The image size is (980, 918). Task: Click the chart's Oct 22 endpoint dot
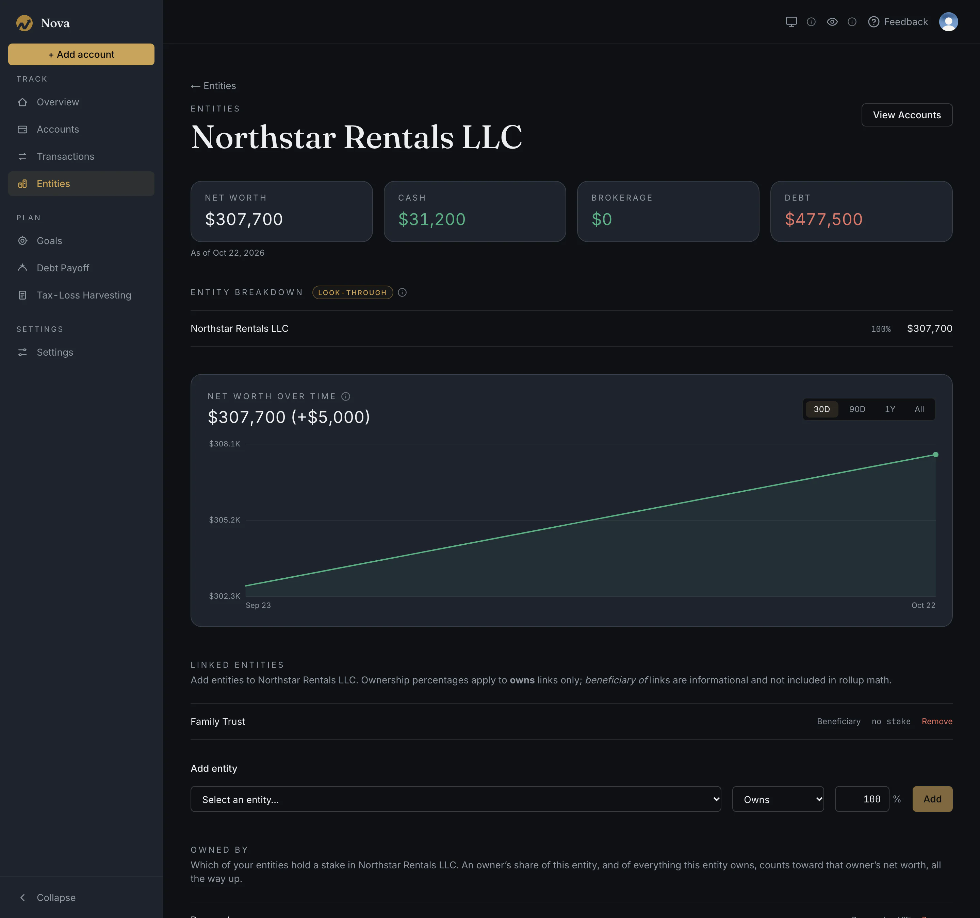(935, 455)
